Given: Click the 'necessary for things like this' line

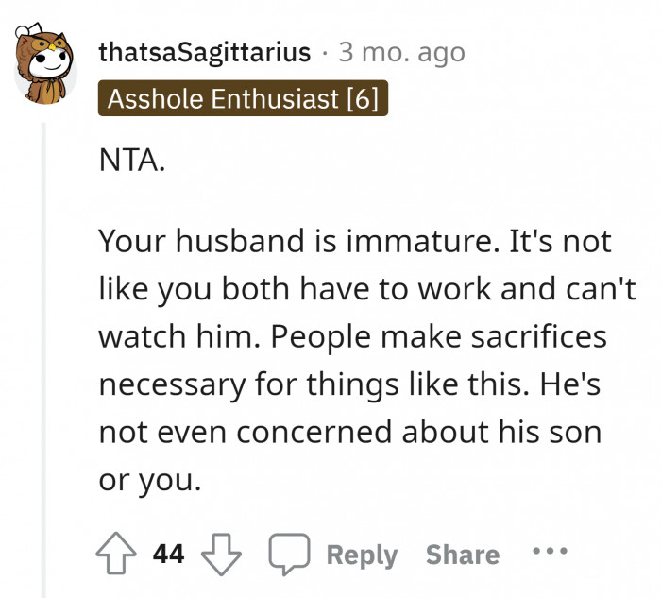Looking at the screenshot, I should pos(328,384).
